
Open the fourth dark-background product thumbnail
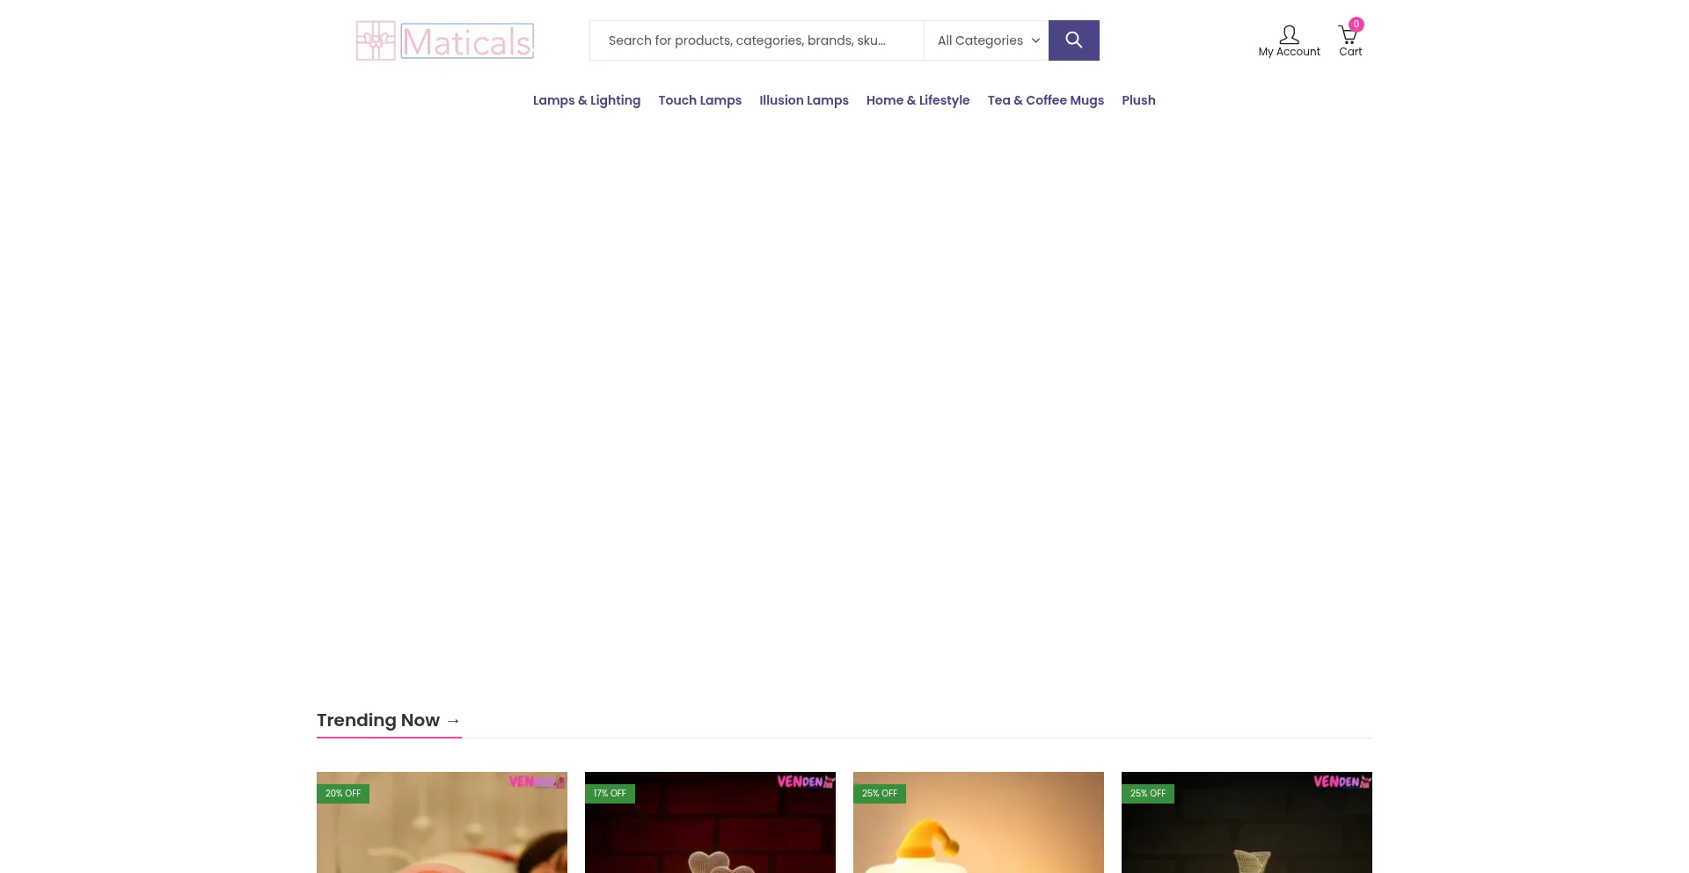coord(1247,835)
